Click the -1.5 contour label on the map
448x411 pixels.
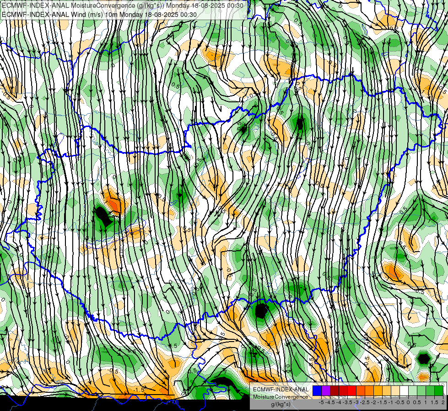pyautogui.click(x=139, y=390)
